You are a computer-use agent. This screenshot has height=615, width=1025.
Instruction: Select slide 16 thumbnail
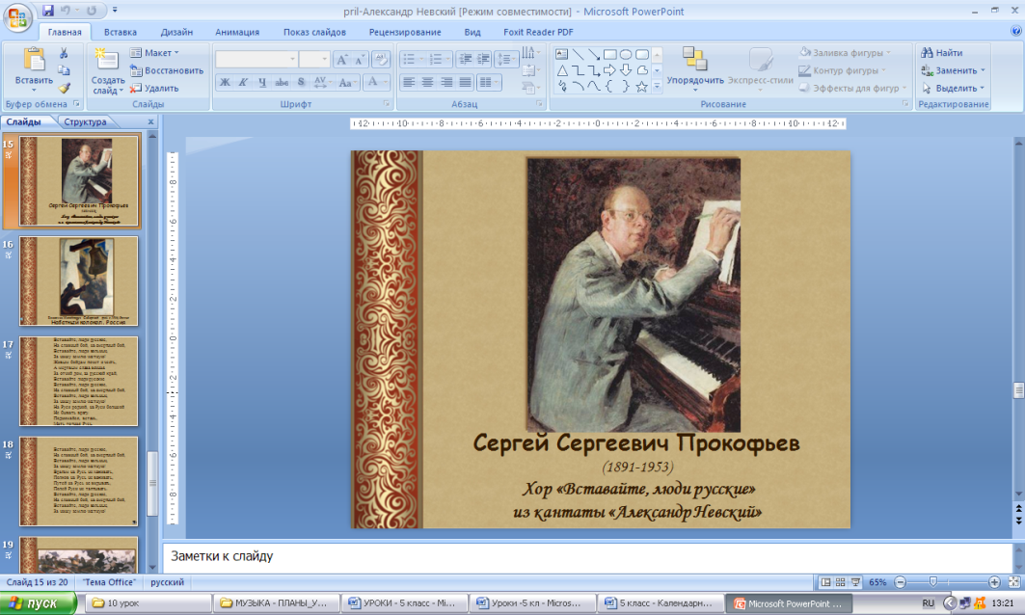click(x=78, y=281)
